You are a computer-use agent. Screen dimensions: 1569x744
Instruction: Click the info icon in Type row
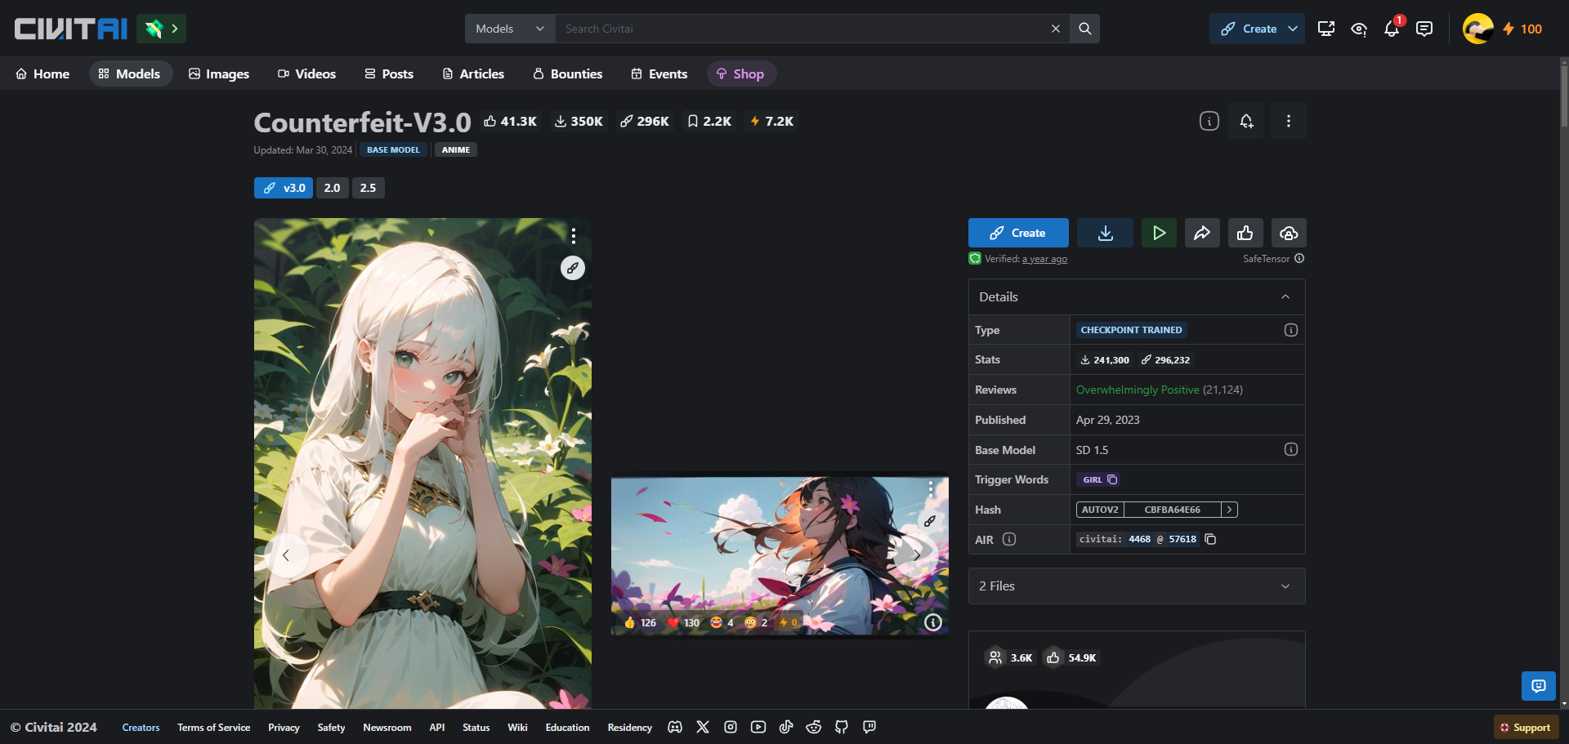click(1291, 330)
